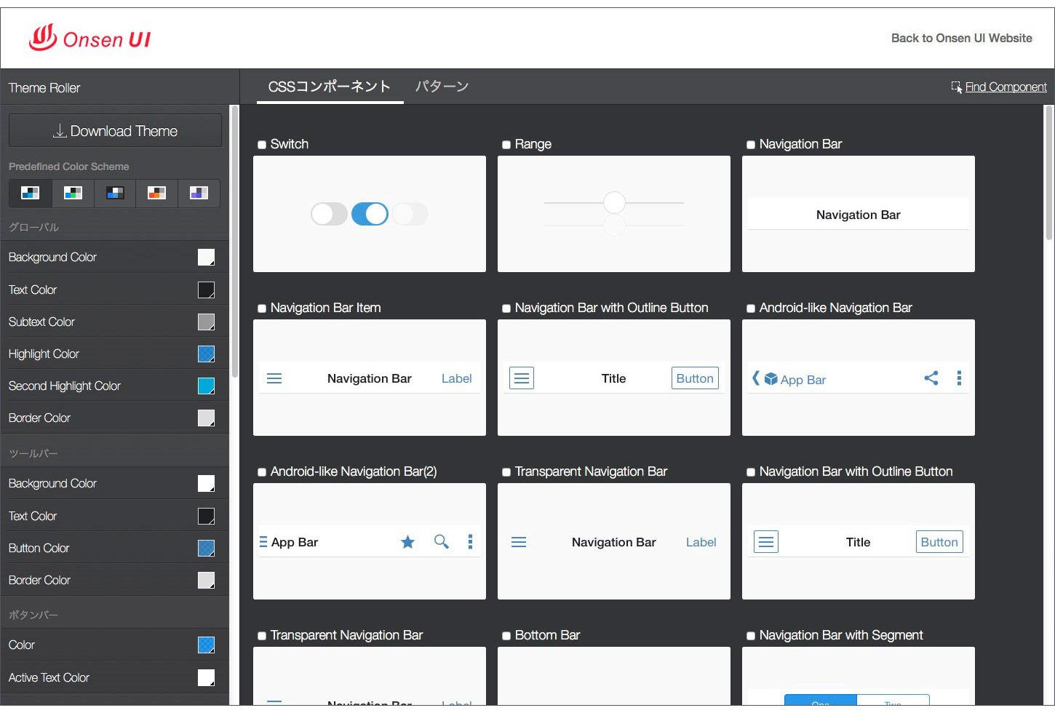Check the Android-like Navigation Bar(2) checkbox
The width and height of the screenshot is (1055, 713).
[x=262, y=472]
